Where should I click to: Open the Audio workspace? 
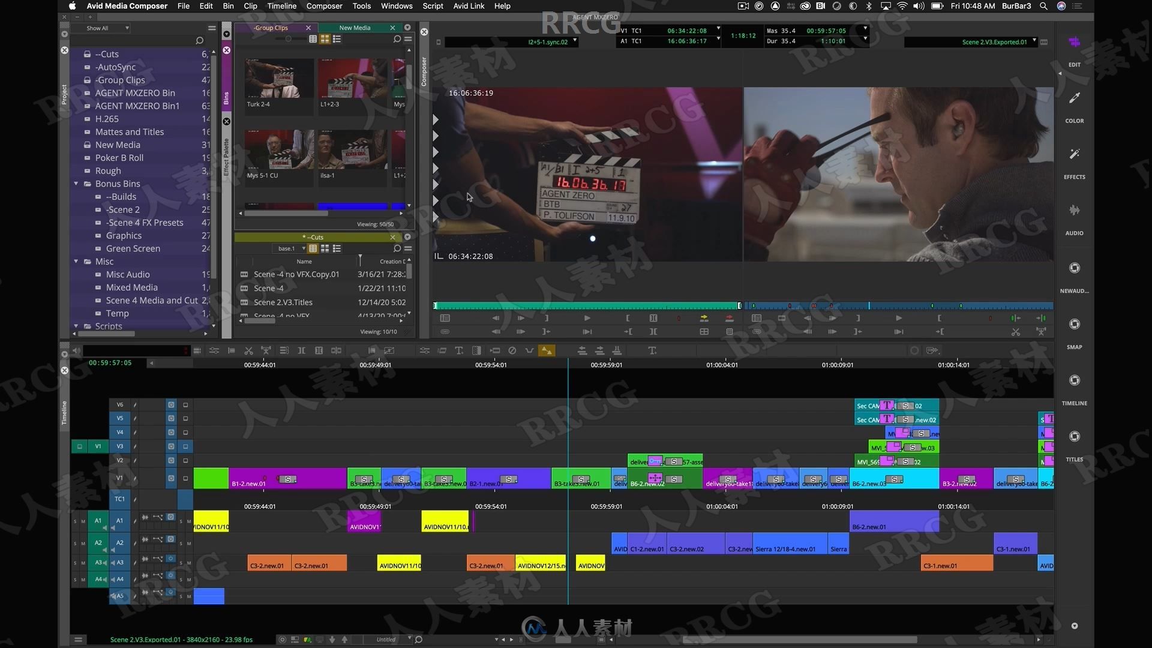pos(1074,219)
